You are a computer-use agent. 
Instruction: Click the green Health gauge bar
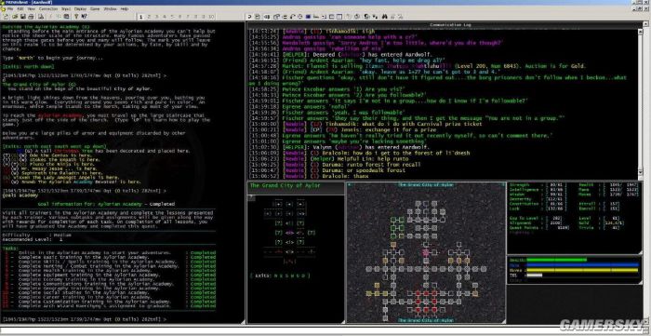[556, 260]
